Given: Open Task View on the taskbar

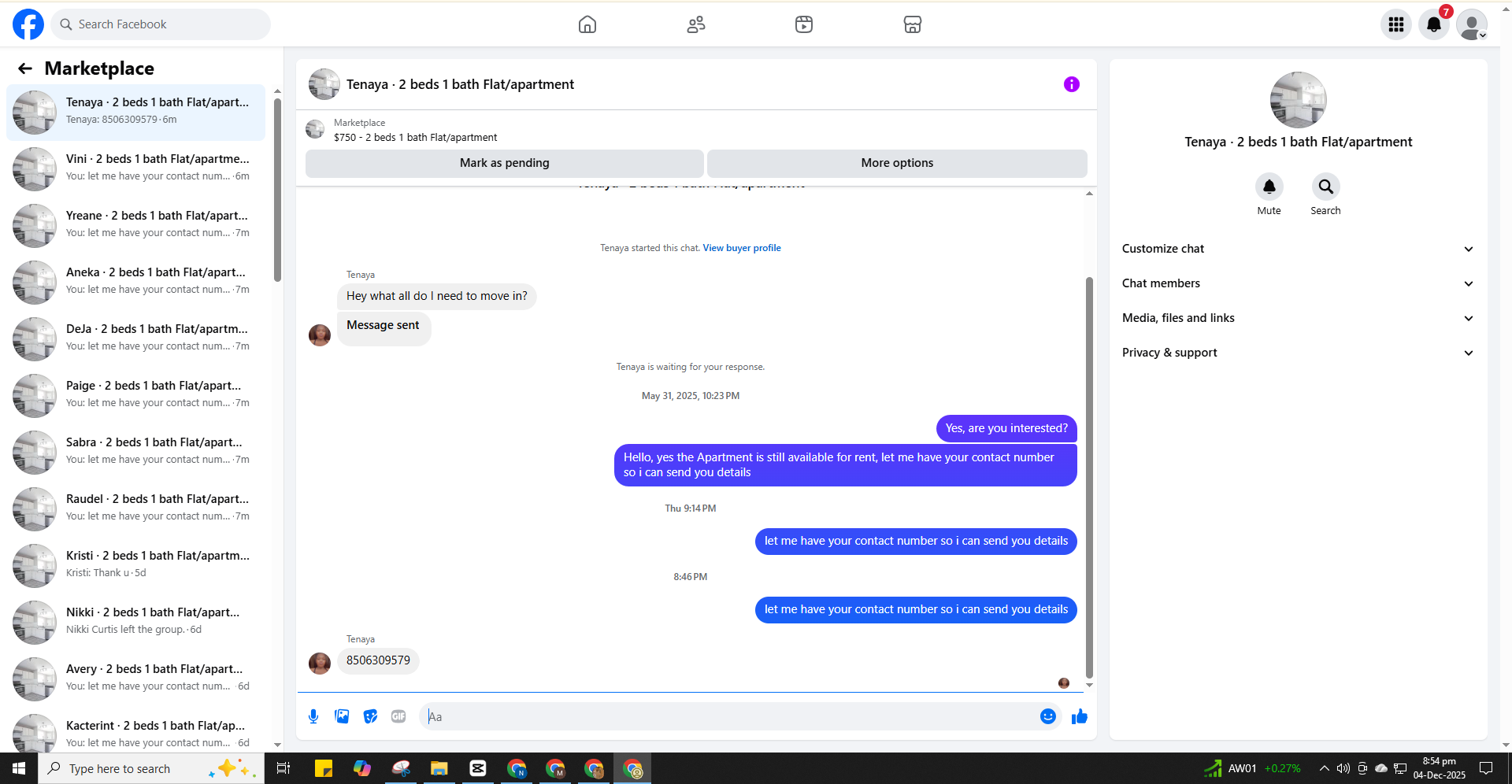Looking at the screenshot, I should click(283, 768).
